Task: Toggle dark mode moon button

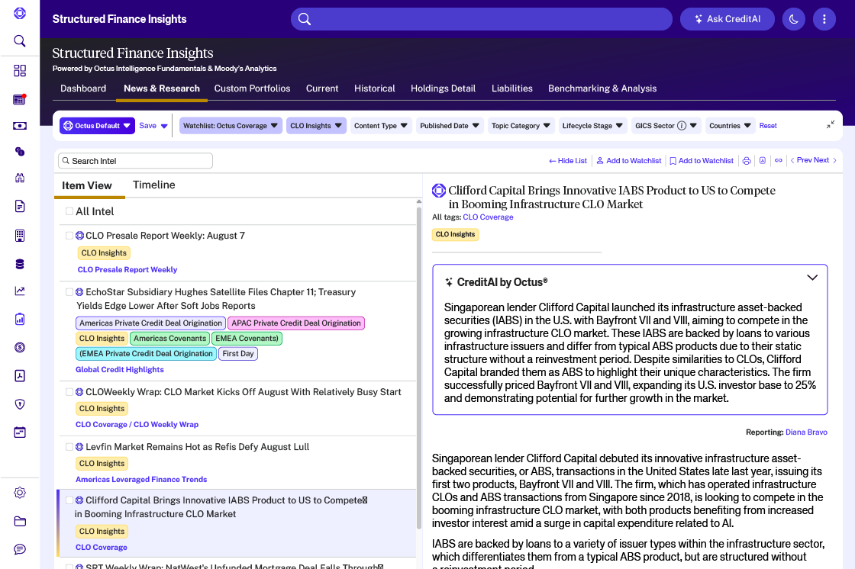Action: coord(793,19)
